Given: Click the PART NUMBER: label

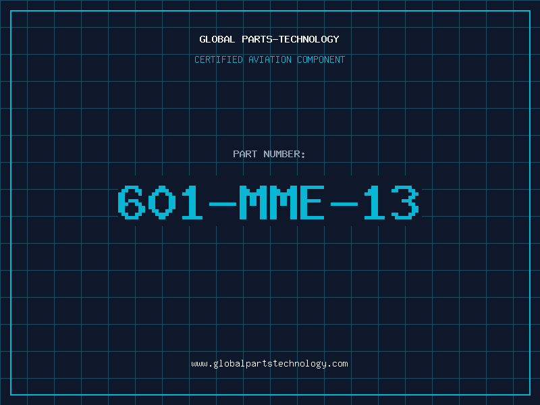Looking at the screenshot, I should point(269,154).
